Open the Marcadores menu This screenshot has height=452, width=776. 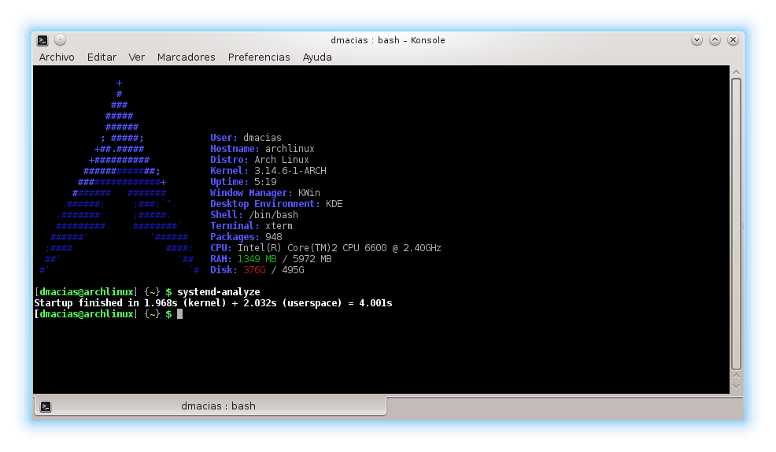(x=186, y=57)
